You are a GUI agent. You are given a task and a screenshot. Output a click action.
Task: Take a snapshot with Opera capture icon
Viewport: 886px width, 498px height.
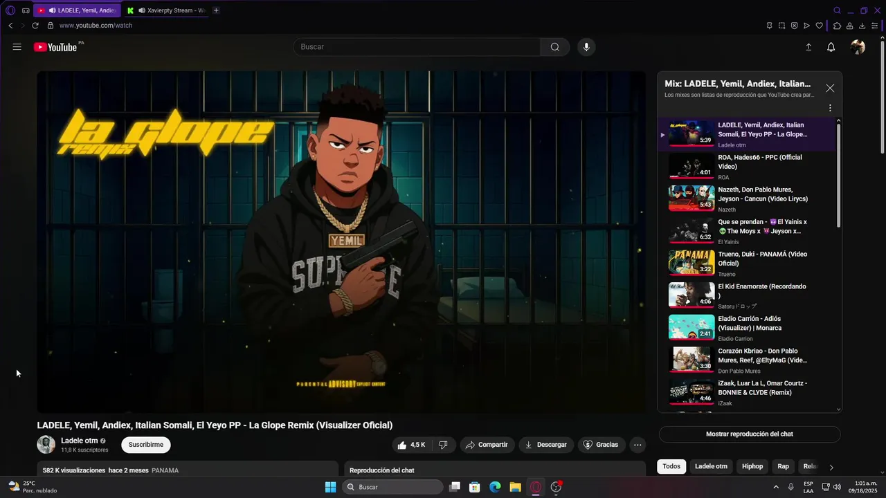coord(781,26)
